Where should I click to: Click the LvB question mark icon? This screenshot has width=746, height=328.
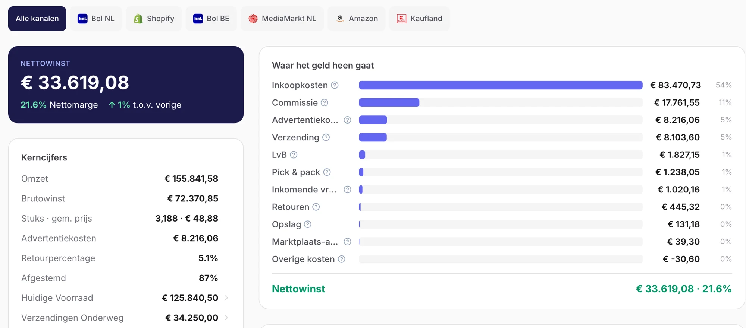point(294,155)
